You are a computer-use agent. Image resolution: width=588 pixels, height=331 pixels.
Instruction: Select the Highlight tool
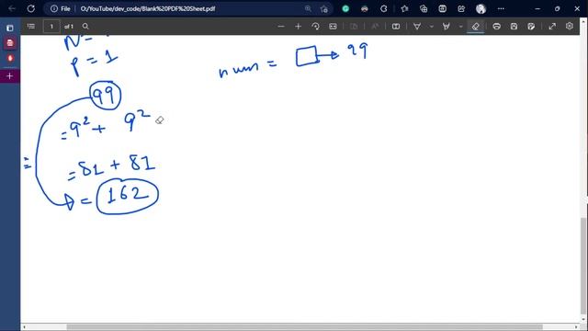[x=447, y=27]
